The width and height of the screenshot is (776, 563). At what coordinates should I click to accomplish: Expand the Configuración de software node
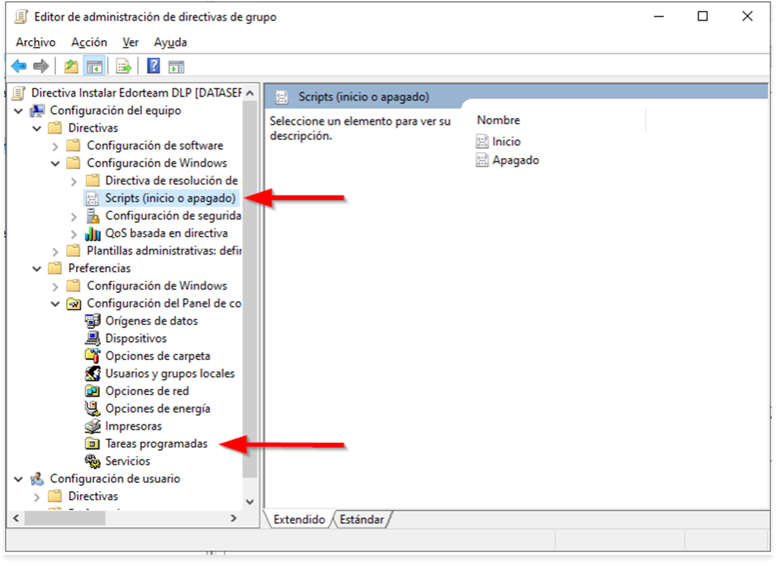[55, 146]
